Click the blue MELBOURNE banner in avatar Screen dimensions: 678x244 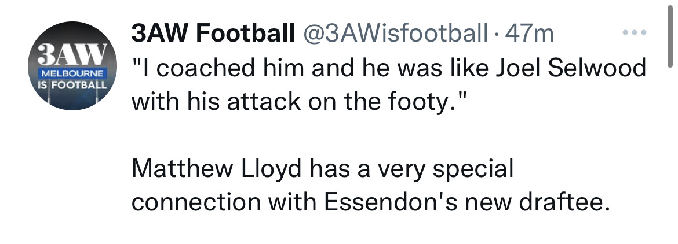[72, 72]
